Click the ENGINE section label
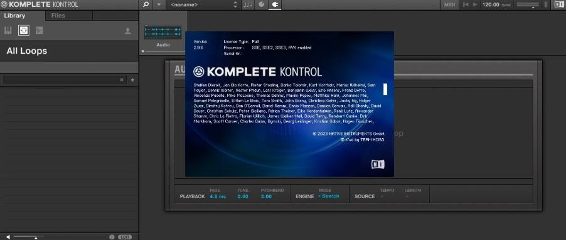Screen dimensions: 566x240 tap(305, 196)
